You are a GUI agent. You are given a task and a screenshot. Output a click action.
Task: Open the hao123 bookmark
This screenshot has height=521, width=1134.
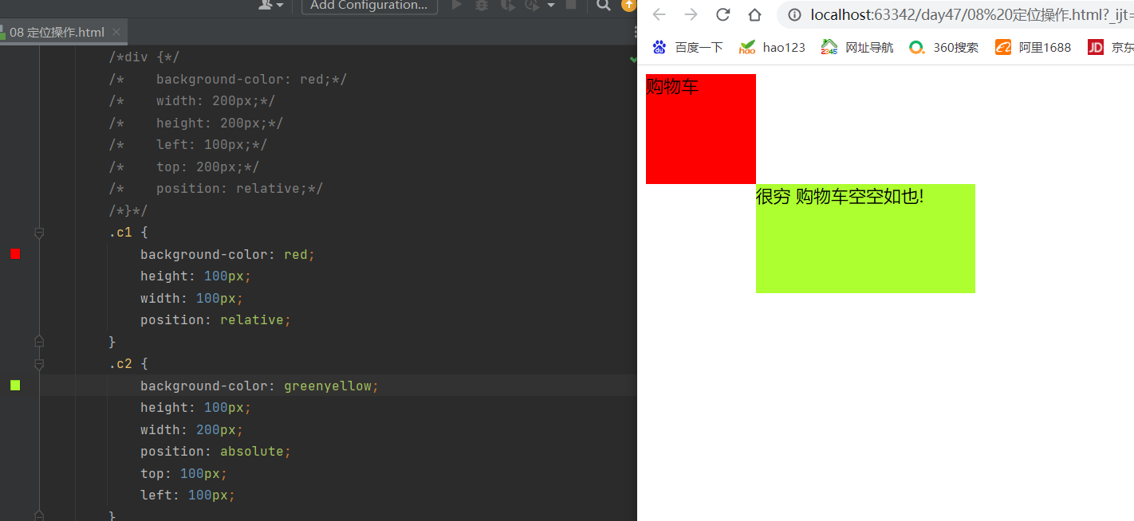(x=772, y=47)
